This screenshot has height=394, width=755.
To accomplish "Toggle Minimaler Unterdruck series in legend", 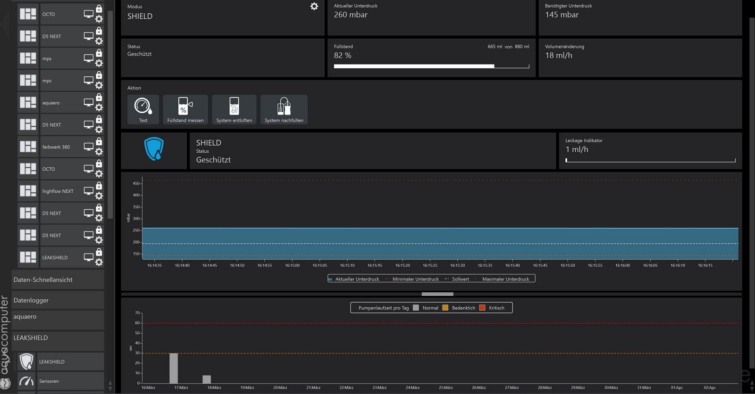I will [x=412, y=279].
